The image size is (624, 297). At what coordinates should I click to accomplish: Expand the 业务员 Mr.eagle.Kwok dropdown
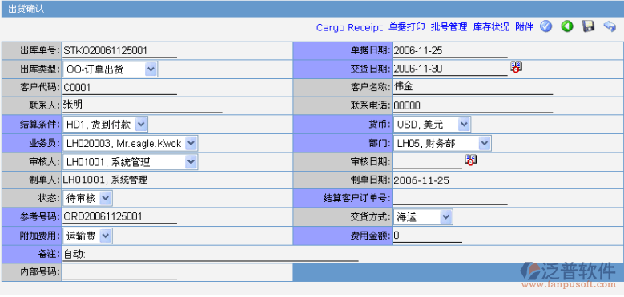(x=130, y=144)
